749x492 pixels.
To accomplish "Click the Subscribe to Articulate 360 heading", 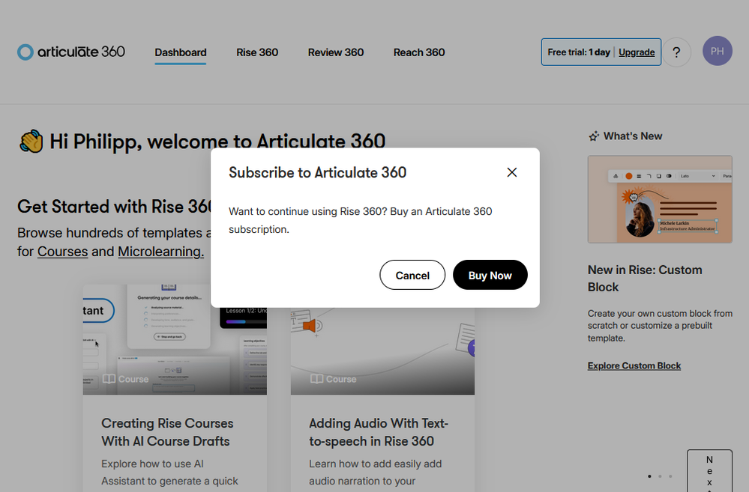I will pos(317,172).
